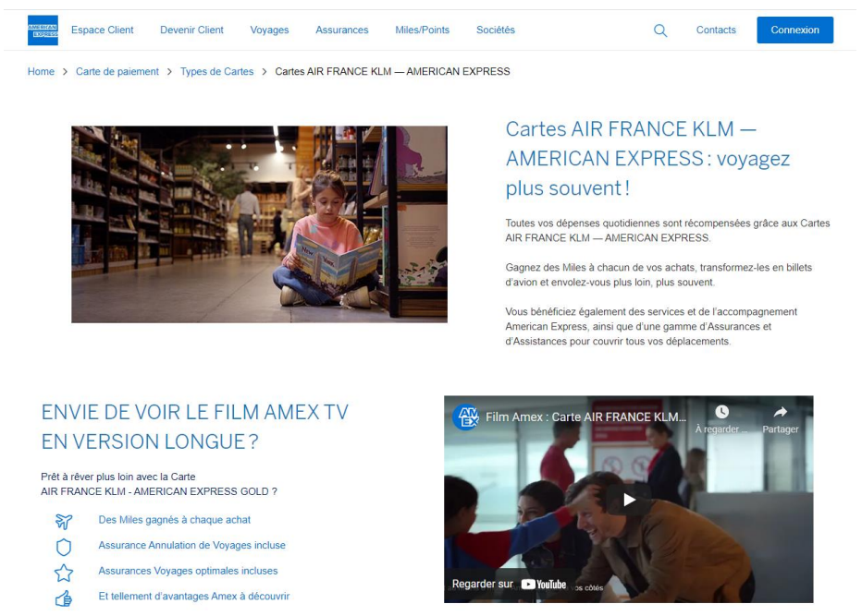This screenshot has width=862, height=616.
Task: Open the search magnifier icon
Action: pos(660,30)
